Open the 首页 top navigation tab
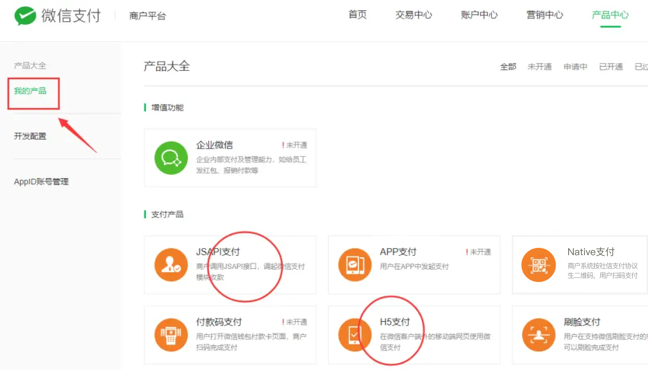Viewport: 648px width, 370px height. [357, 15]
